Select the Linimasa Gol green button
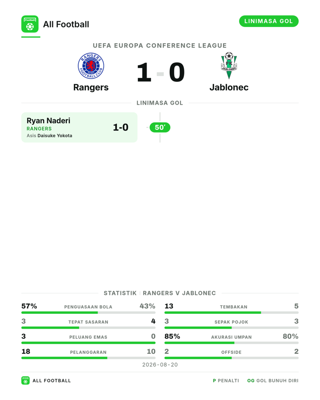Image resolution: width=320 pixels, height=400 pixels. point(269,21)
